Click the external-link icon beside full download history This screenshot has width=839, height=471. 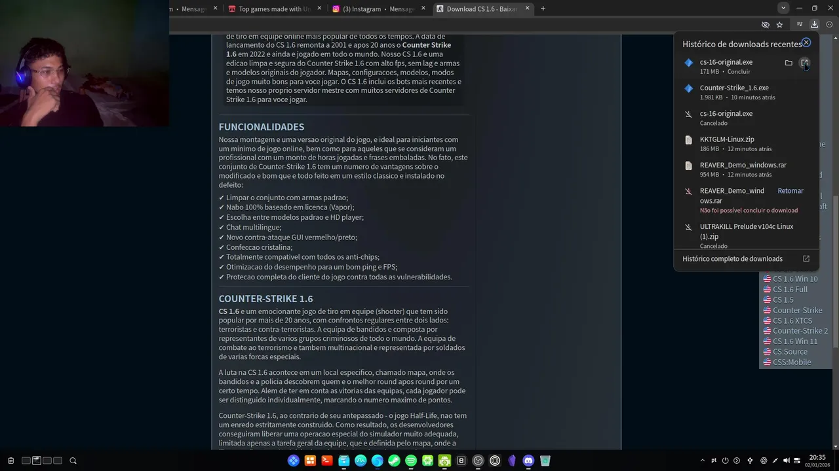click(806, 259)
